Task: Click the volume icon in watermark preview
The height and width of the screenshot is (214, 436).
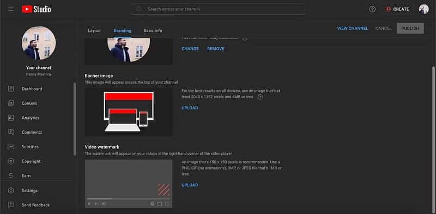Action: coord(104,204)
